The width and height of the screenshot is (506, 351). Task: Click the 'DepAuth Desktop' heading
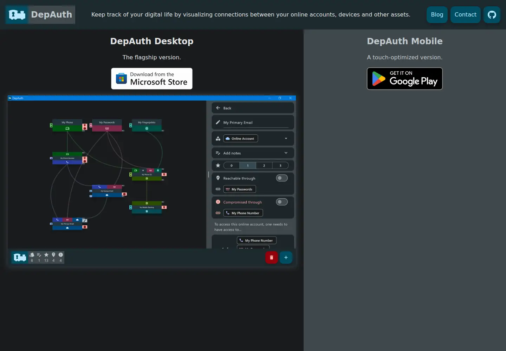point(152,41)
